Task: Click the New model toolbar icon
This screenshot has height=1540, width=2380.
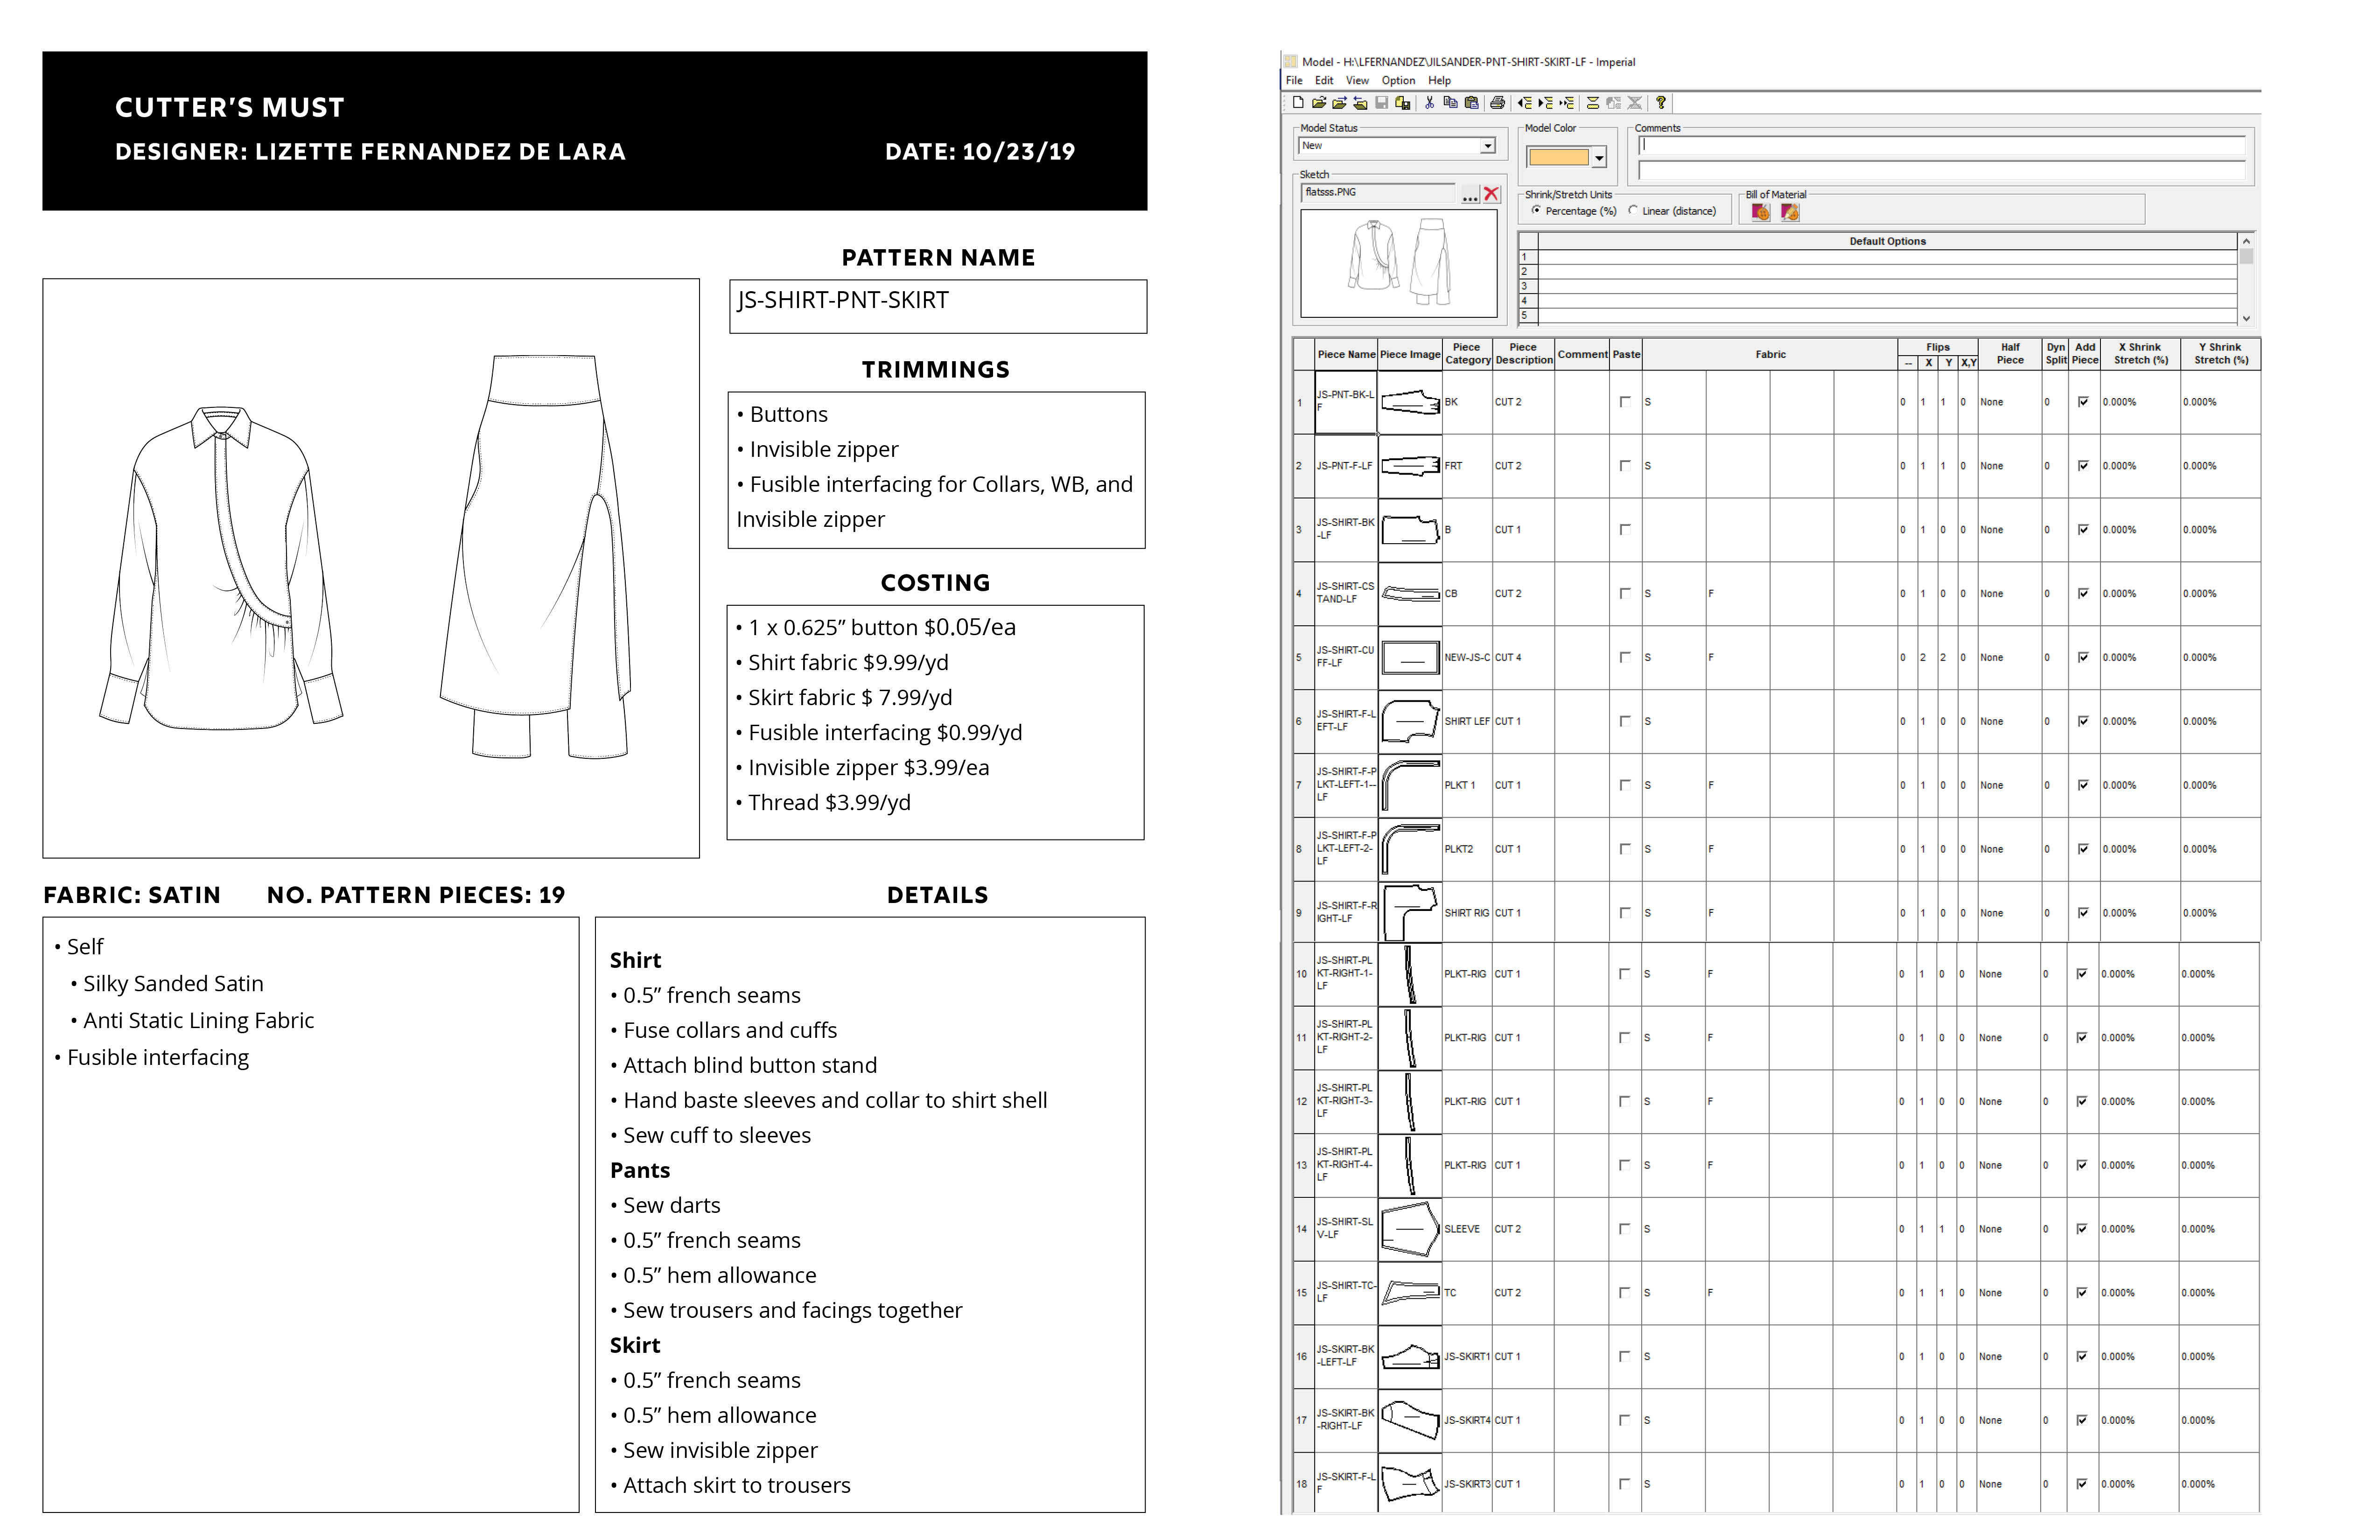Action: pos(1298,103)
